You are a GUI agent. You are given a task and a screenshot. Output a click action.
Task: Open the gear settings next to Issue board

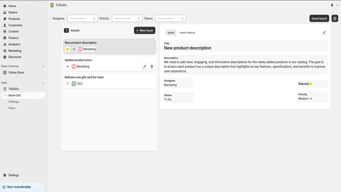(x=335, y=18)
